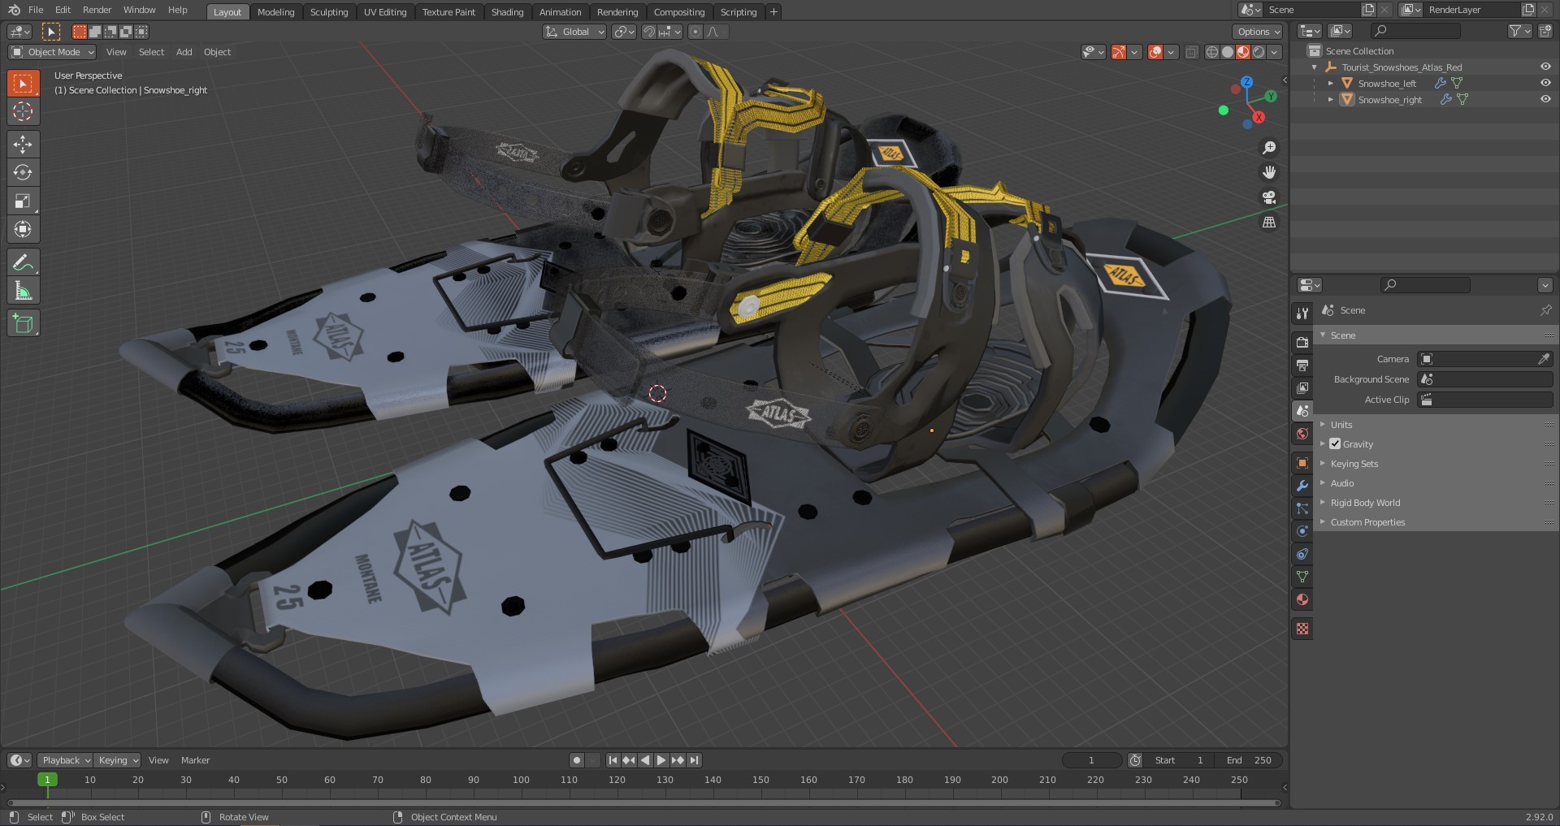
Task: Open the Add menu in viewport
Action: coord(184,52)
